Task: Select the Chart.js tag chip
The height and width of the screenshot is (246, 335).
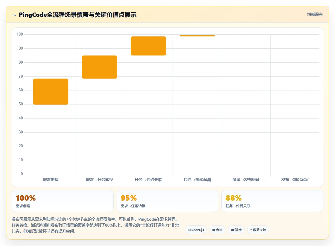Action: coord(196,230)
